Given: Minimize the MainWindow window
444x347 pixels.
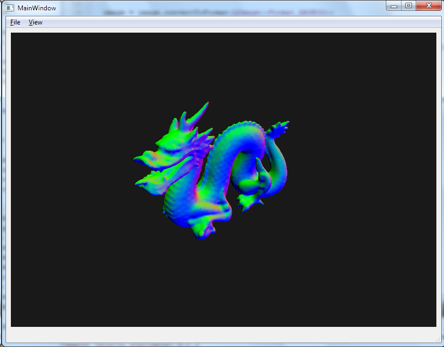Looking at the screenshot, I should click(x=394, y=5).
